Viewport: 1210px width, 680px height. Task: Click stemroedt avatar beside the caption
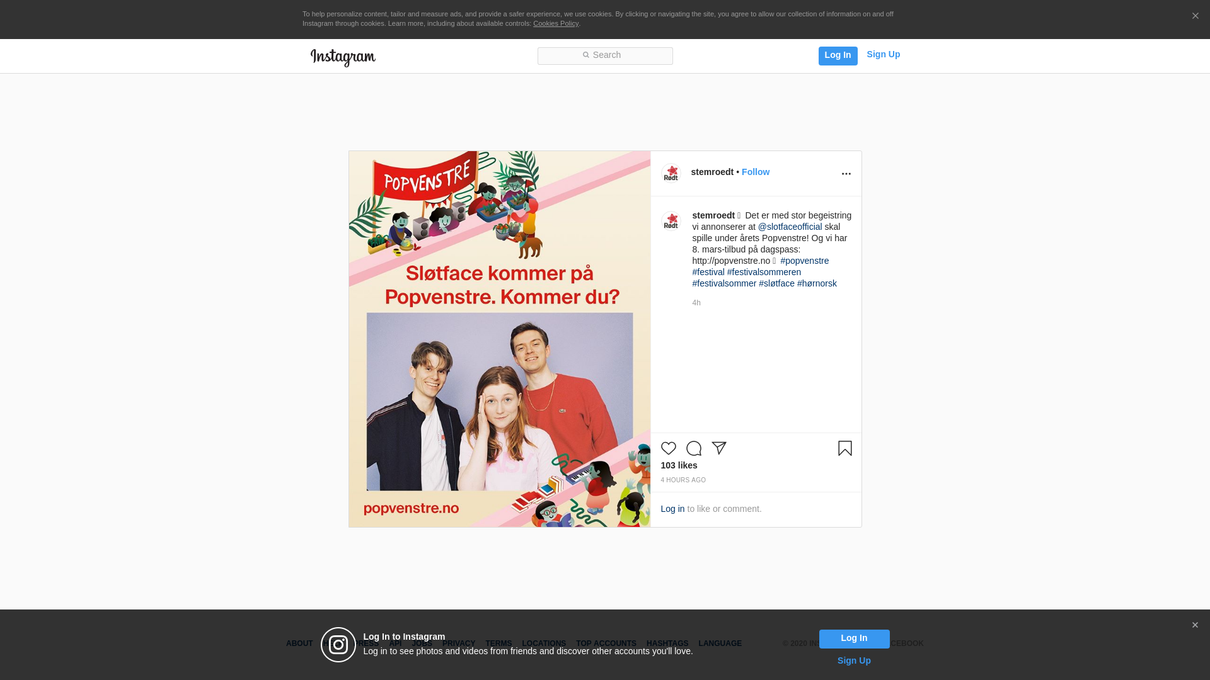tap(671, 221)
